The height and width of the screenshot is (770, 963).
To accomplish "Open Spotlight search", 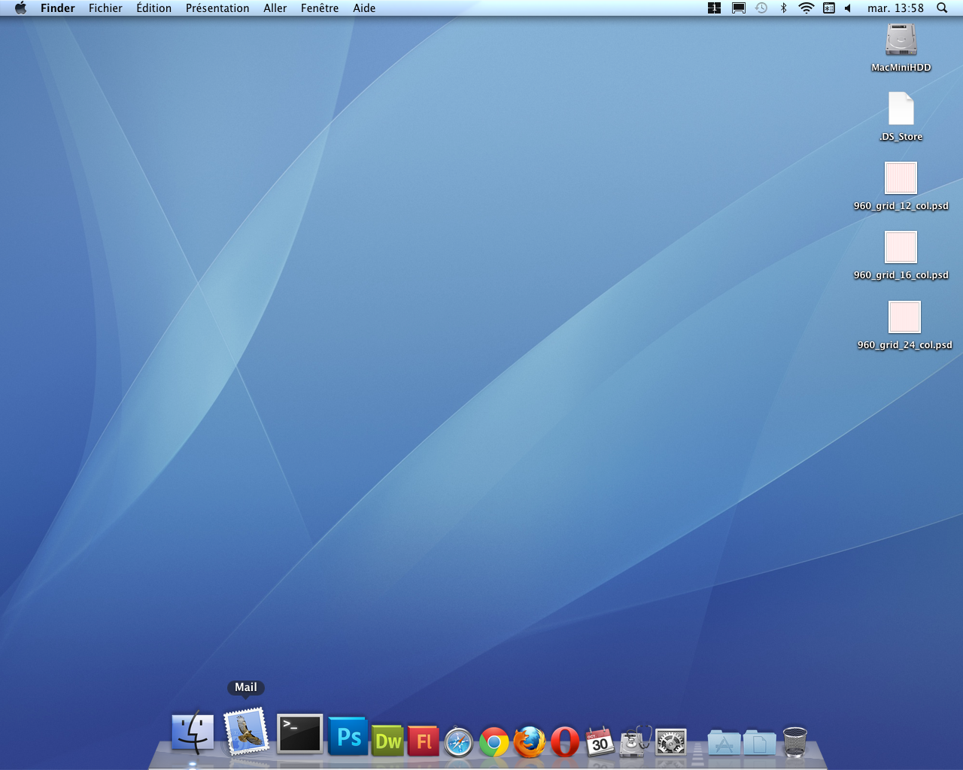I will 941,8.
